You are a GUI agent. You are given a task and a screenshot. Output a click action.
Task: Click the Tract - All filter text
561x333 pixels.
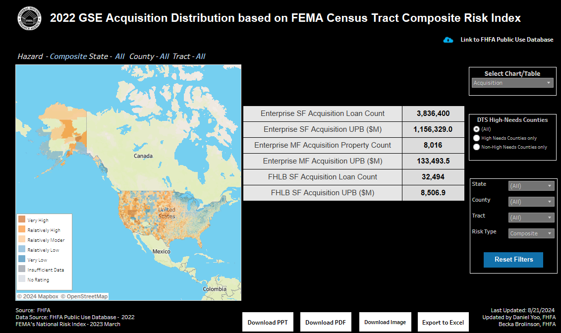[x=189, y=56]
